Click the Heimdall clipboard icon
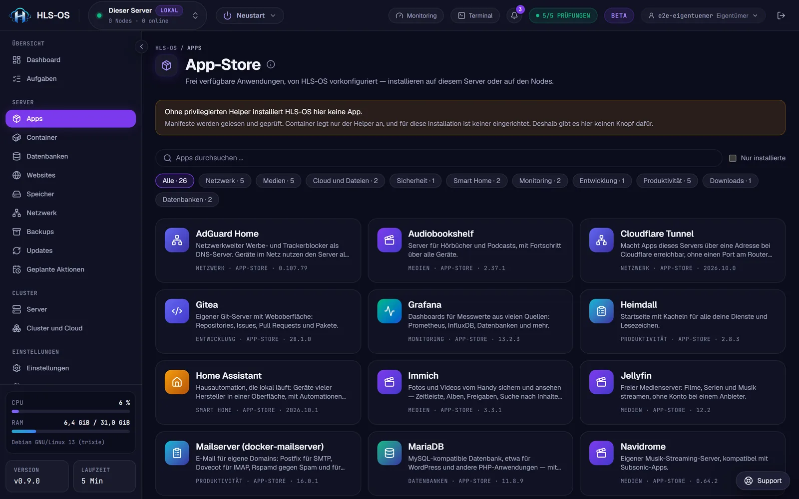The image size is (799, 499). [x=601, y=311]
